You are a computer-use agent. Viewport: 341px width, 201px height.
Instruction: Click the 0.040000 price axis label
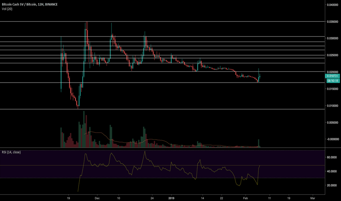click(333, 5)
